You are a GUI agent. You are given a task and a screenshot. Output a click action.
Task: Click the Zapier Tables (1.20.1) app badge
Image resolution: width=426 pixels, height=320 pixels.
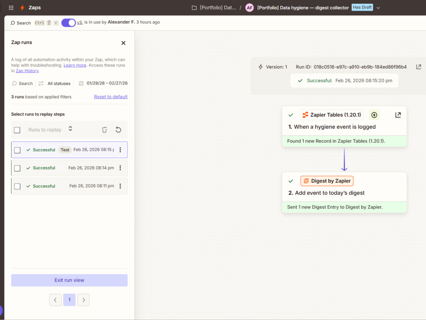click(x=332, y=115)
